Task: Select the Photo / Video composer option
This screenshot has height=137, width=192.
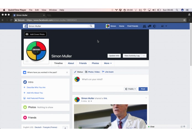Action: click(93, 72)
